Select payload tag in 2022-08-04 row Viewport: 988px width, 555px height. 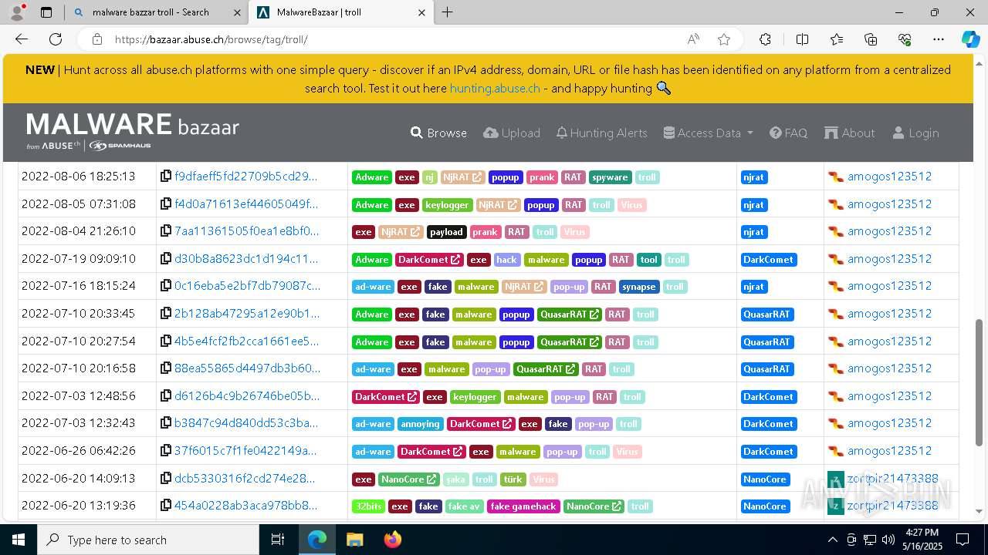446,232
